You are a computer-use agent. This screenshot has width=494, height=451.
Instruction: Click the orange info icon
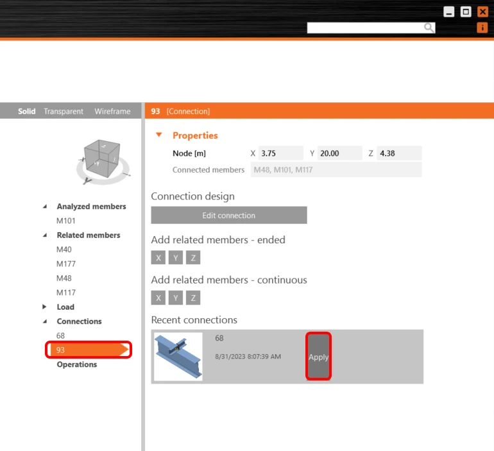(482, 28)
